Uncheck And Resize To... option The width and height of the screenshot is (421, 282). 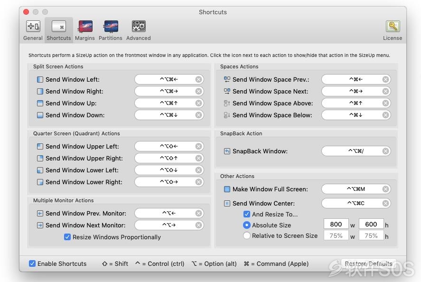(246, 214)
